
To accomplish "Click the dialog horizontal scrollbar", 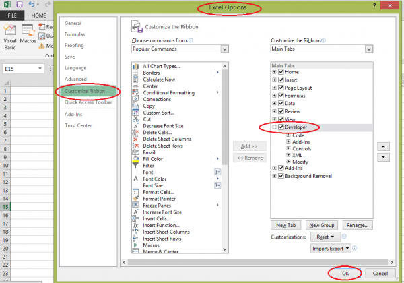I will point(258,262).
